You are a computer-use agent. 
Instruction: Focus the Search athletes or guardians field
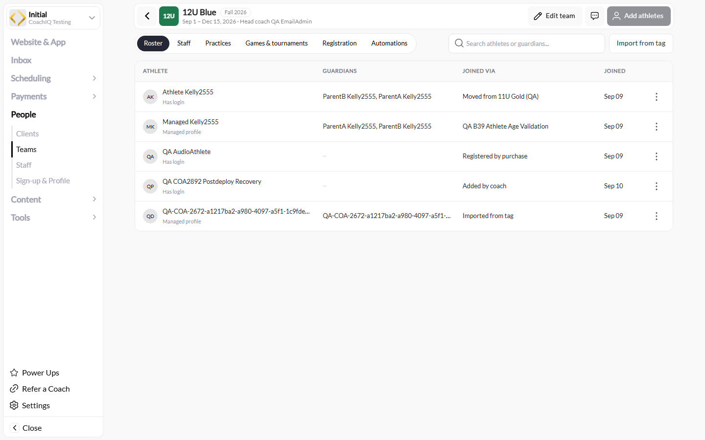(x=527, y=44)
